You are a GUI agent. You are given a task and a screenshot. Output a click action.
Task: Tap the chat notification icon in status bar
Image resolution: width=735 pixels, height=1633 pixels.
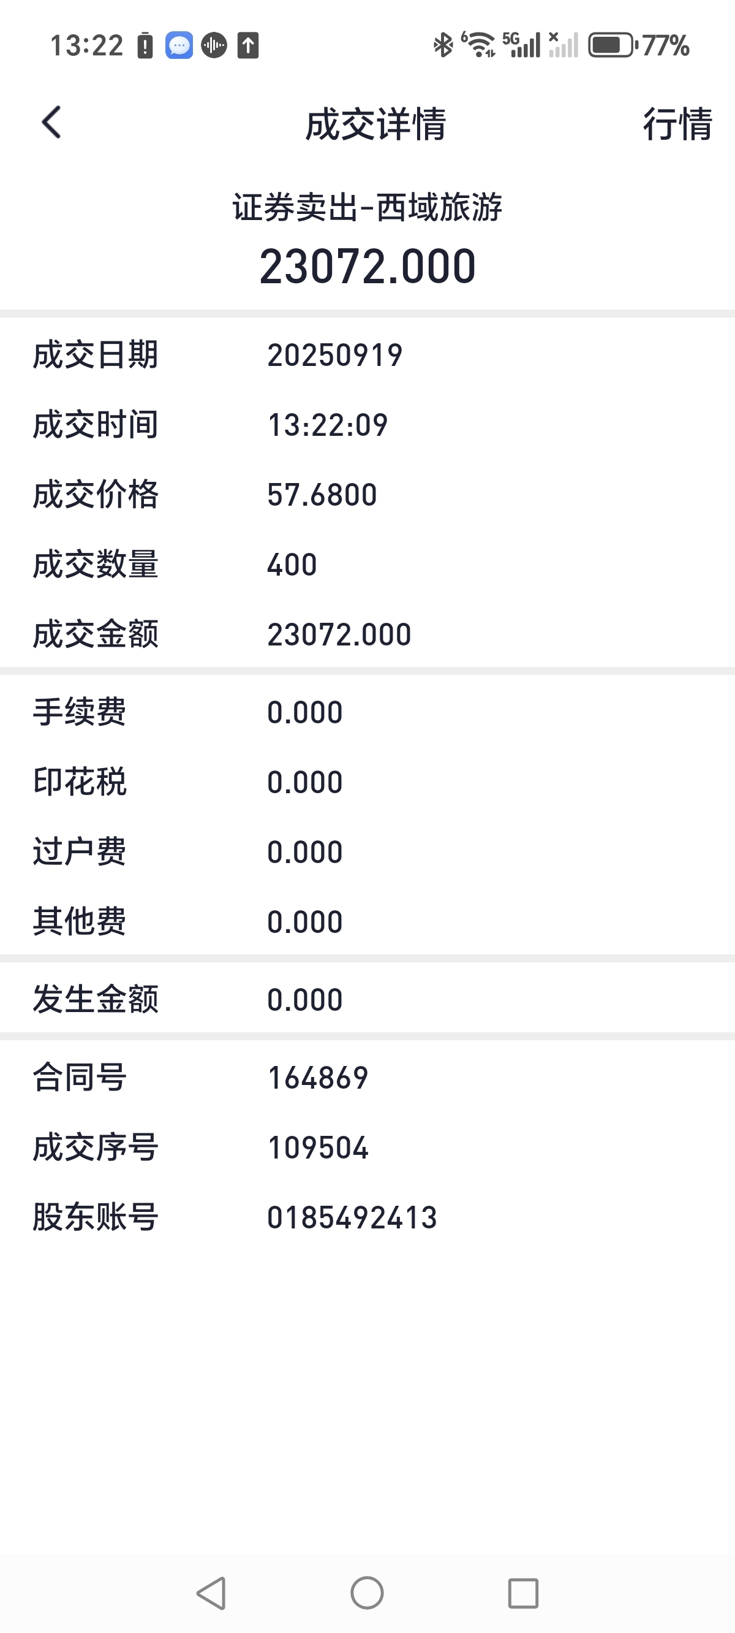tap(179, 45)
